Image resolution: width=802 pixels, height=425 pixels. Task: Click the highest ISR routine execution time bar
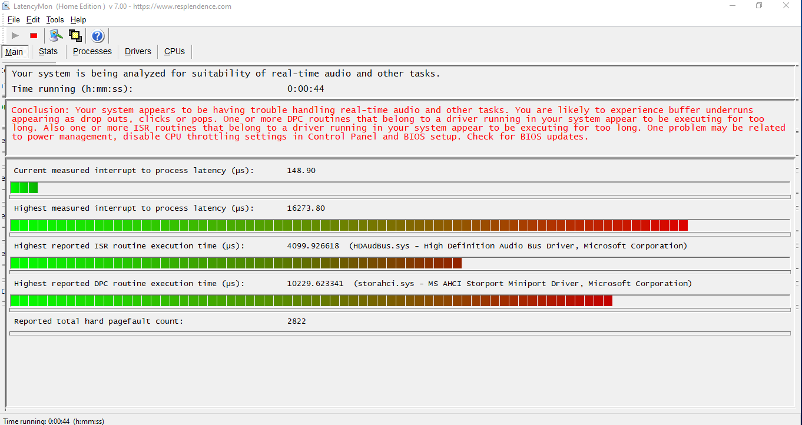point(400,263)
